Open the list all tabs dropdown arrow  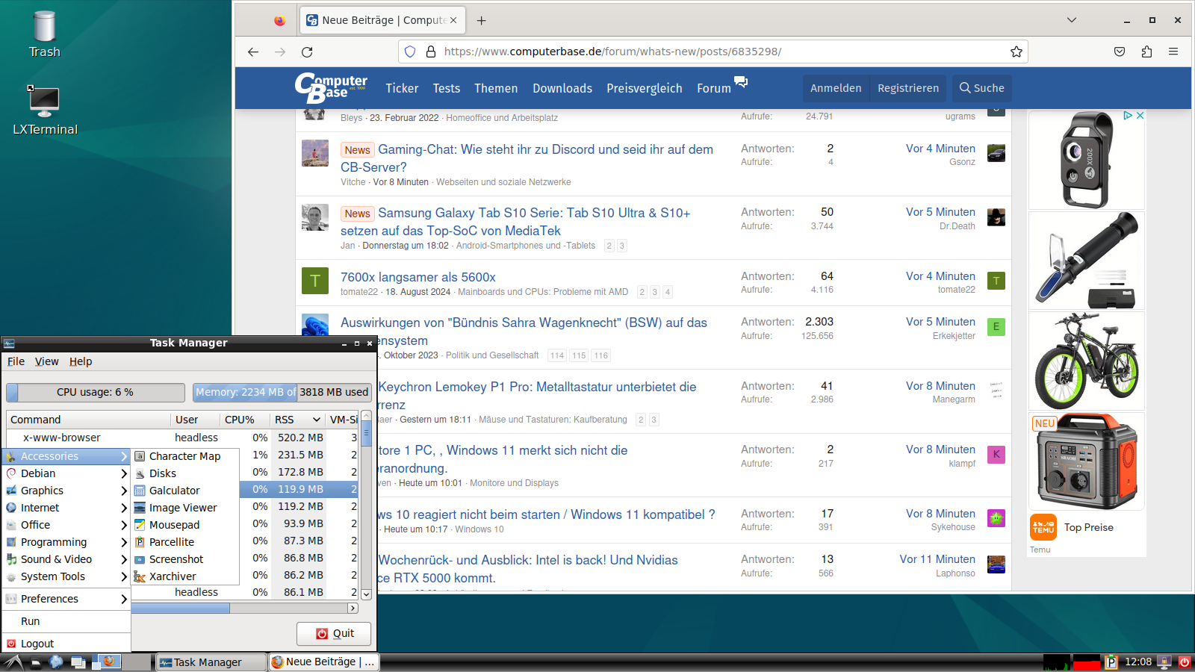tap(1072, 20)
